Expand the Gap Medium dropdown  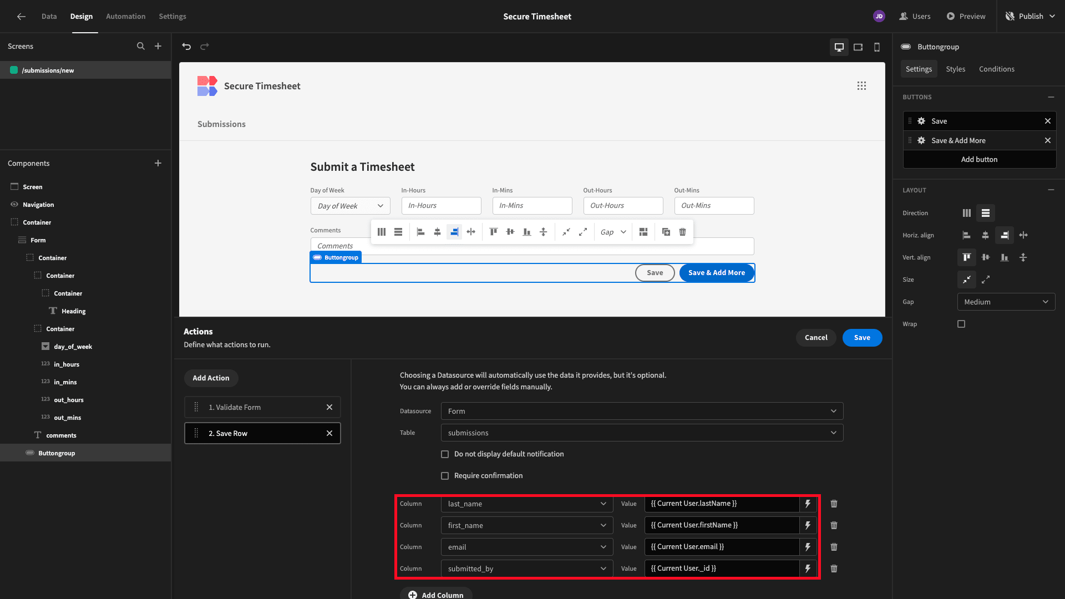(1006, 302)
